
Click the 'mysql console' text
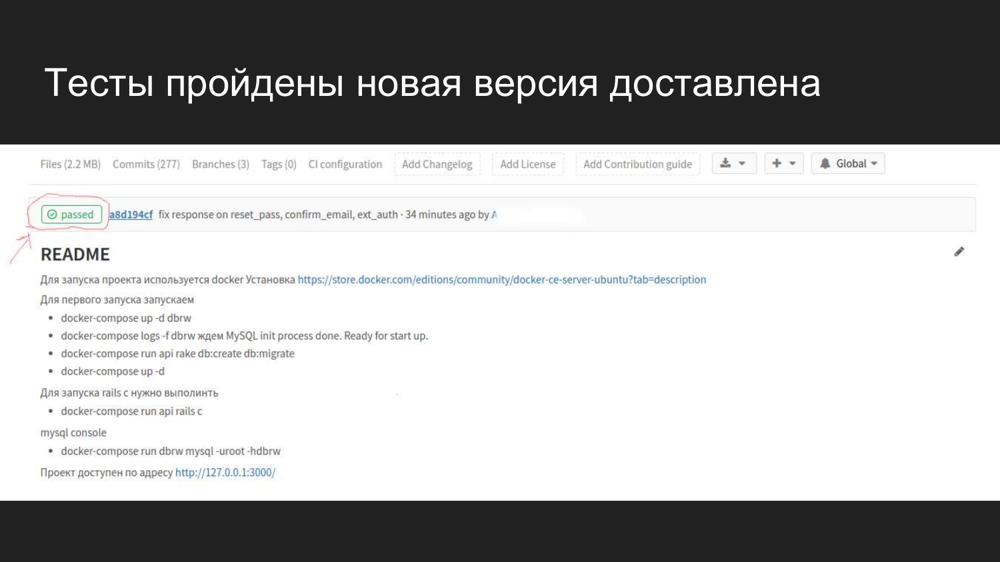73,433
